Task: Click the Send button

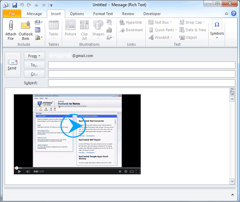Action: click(x=13, y=65)
